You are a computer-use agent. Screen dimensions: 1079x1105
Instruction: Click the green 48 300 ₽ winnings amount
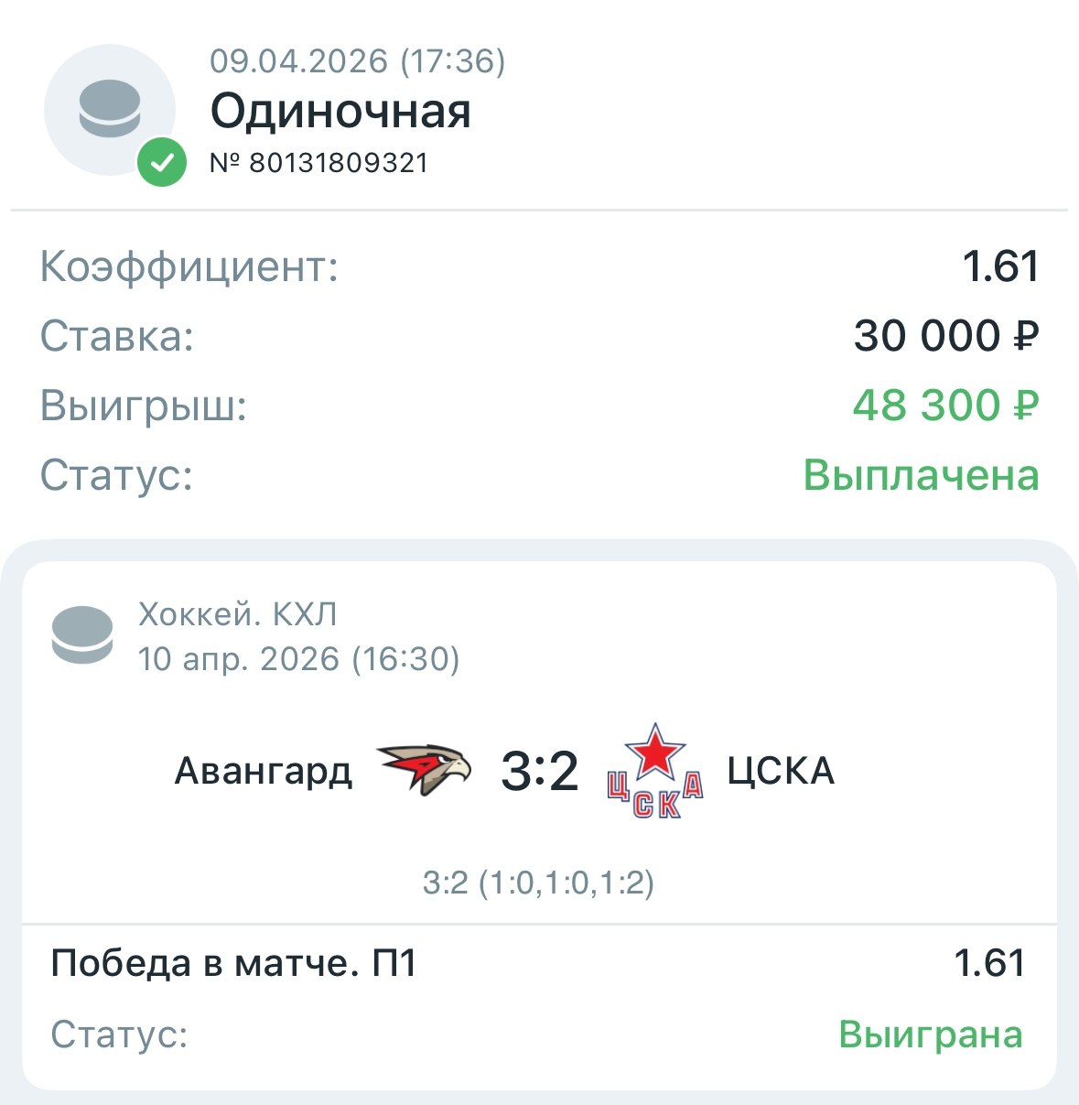point(945,405)
